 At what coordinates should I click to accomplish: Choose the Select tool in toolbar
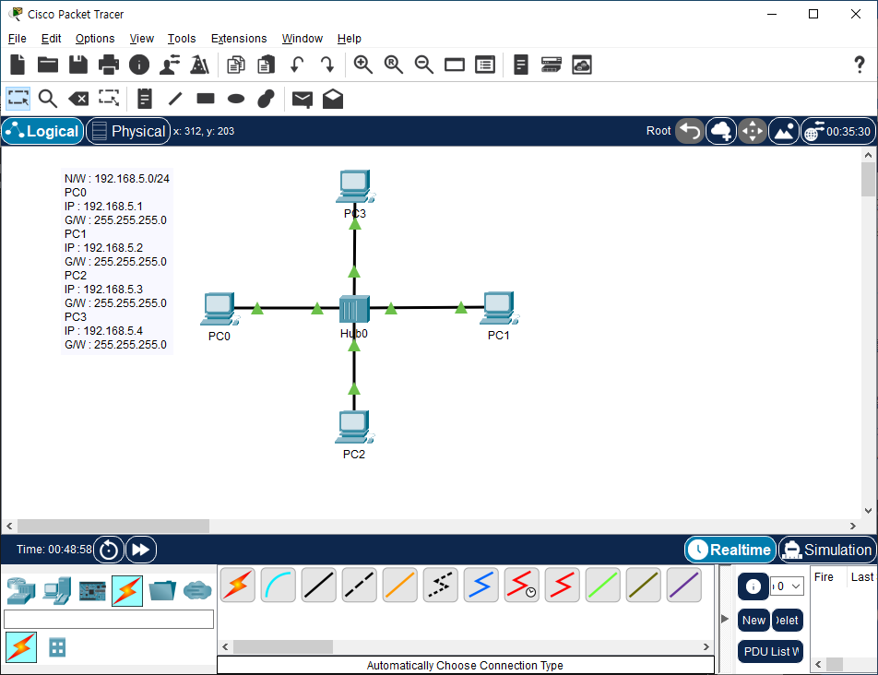[18, 99]
